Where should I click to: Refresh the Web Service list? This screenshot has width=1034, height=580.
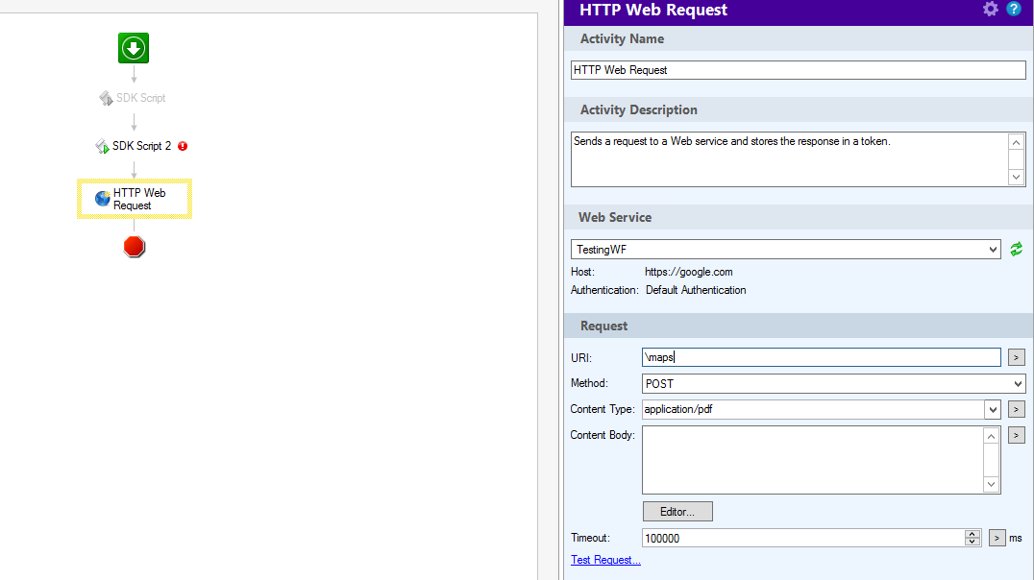tap(1016, 250)
